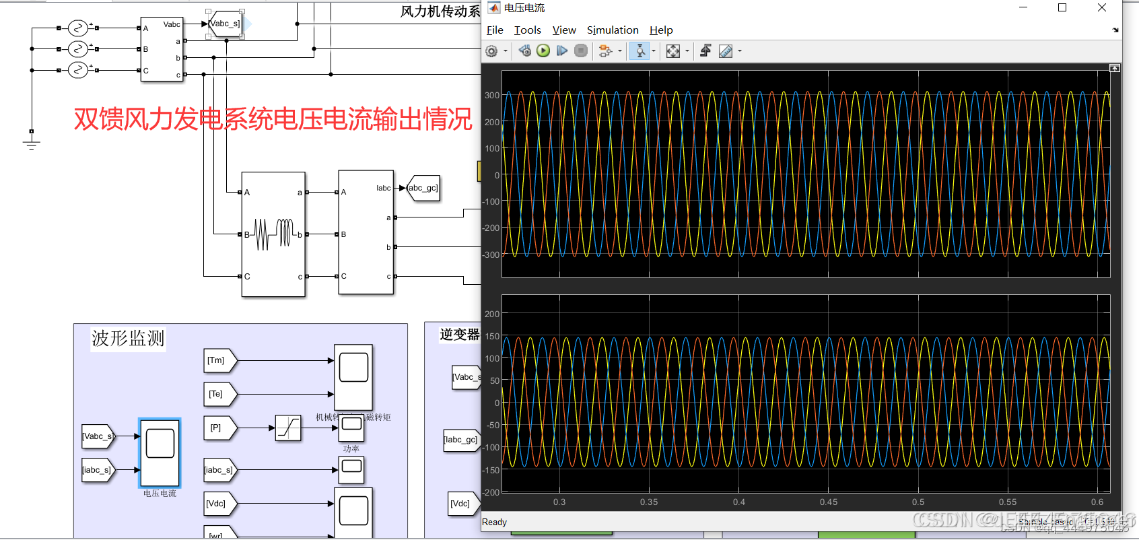Open the Help menu
Viewport: 1139px width, 540px height.
(661, 30)
